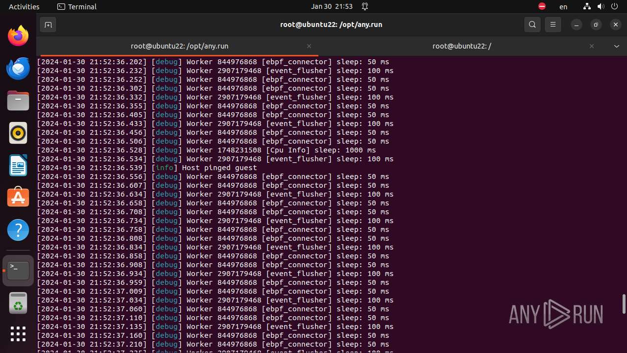Click the 'Cpu Info' worker log line
Image resolution: width=627 pixels, height=353 pixels.
point(207,150)
